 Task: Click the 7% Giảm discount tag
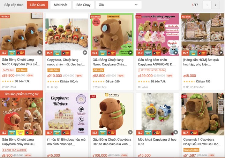(x=22, y=70)
